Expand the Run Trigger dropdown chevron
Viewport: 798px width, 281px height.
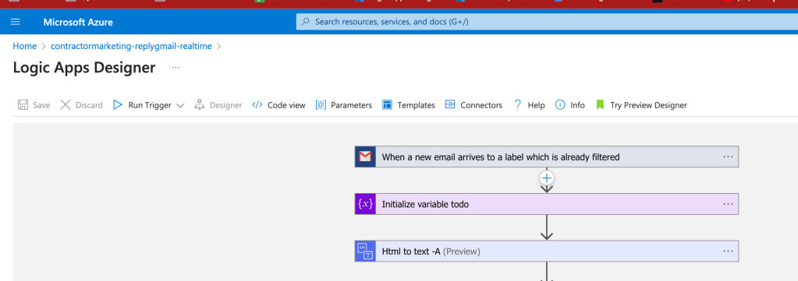point(180,106)
